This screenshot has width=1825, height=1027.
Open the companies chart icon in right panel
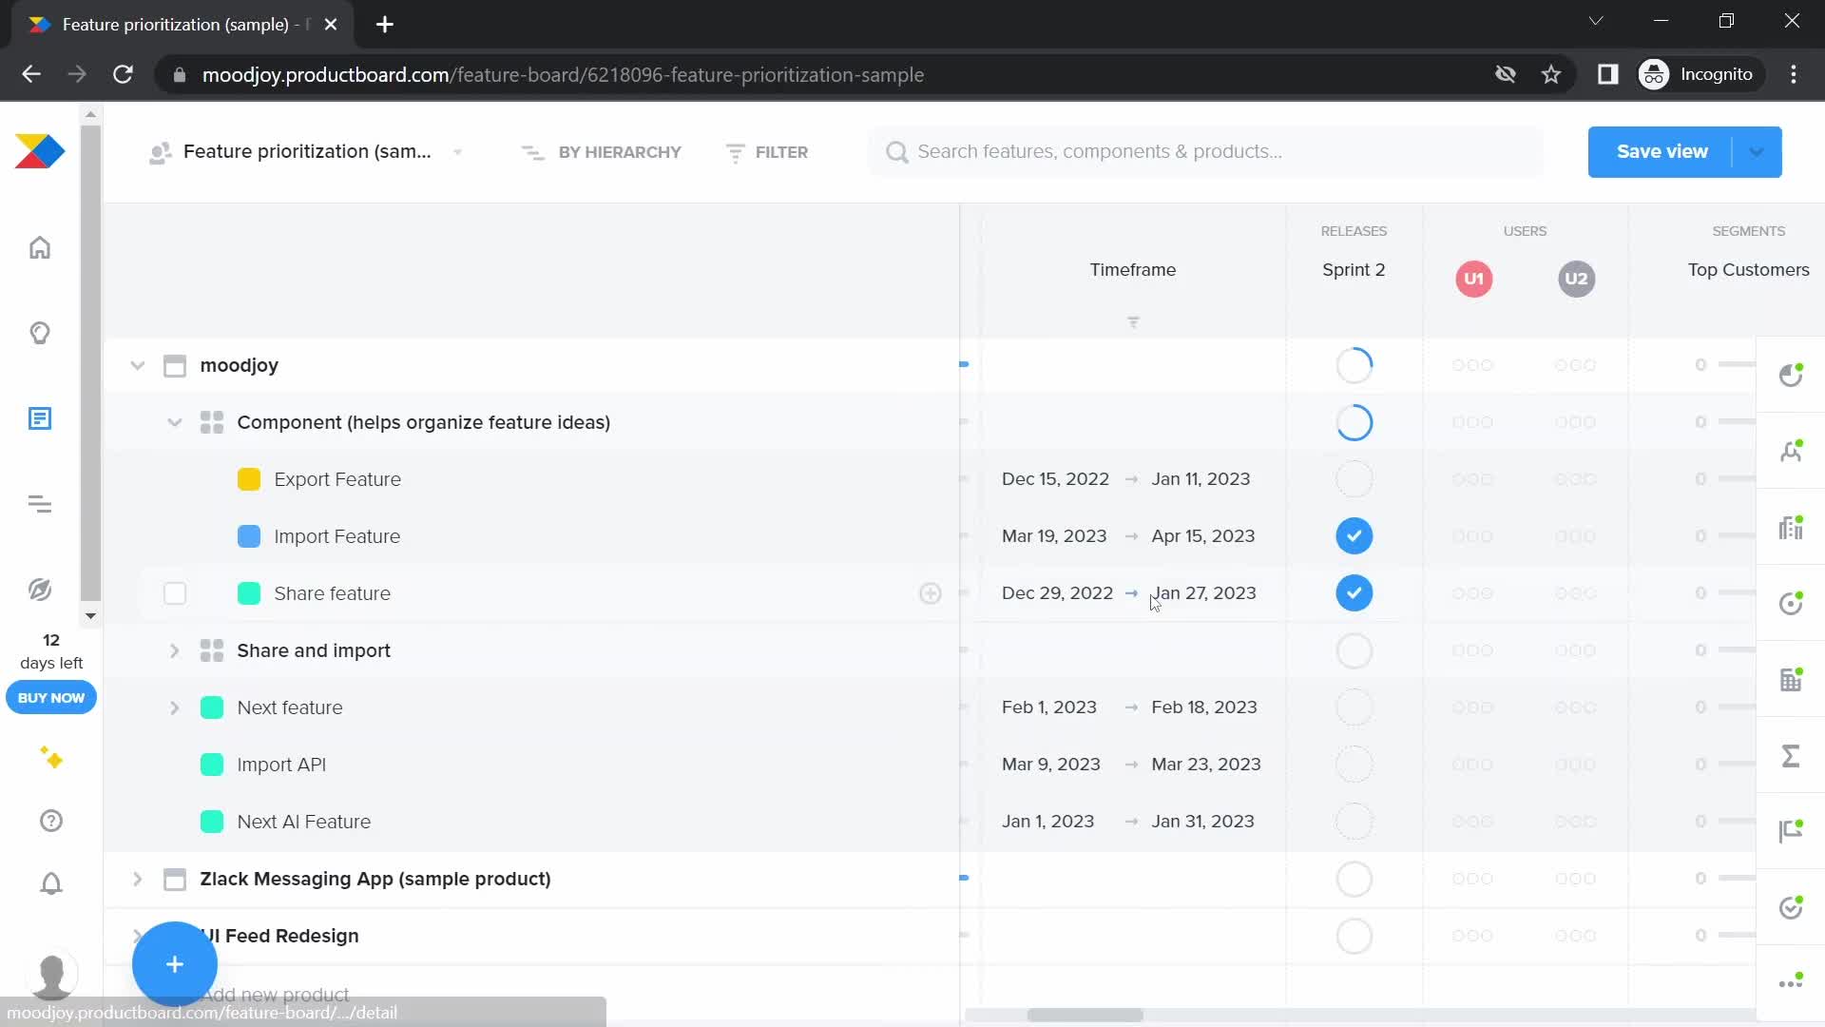pyautogui.click(x=1791, y=527)
